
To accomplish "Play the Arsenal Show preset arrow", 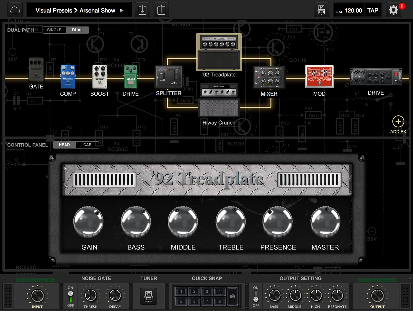I will click(121, 11).
